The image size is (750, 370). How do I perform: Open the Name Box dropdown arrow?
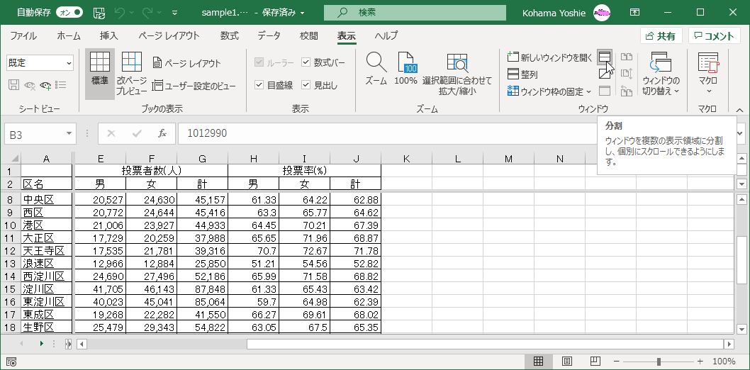pos(70,135)
